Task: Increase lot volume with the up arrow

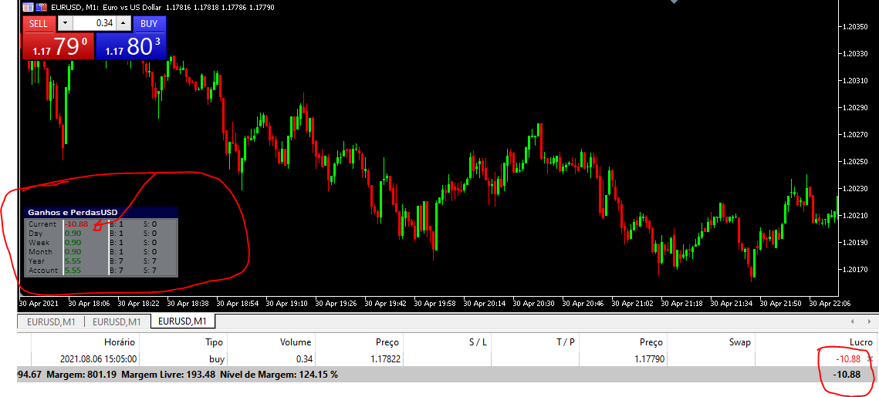Action: (x=124, y=24)
